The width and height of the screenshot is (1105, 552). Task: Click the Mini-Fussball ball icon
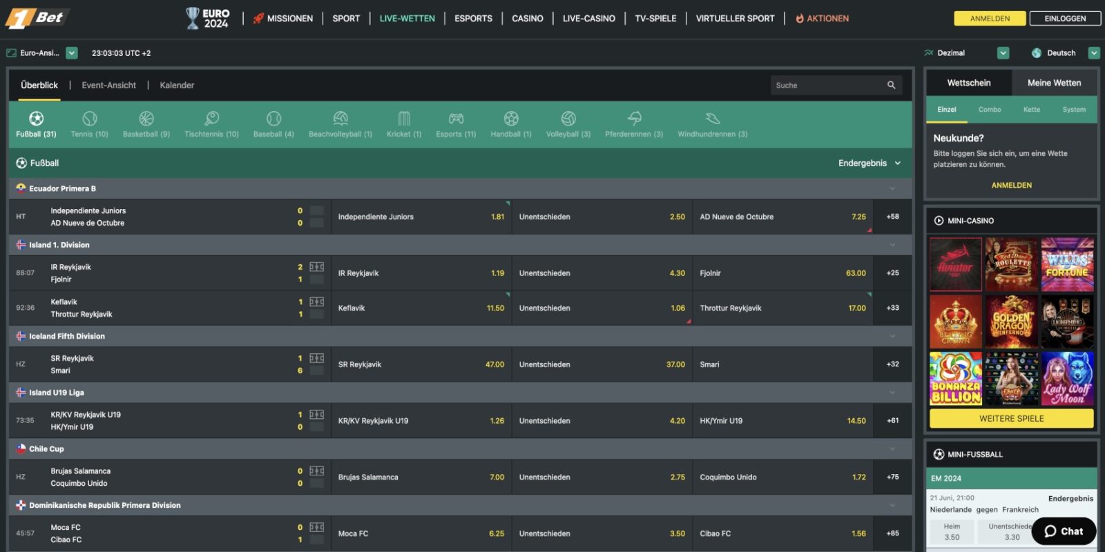939,454
